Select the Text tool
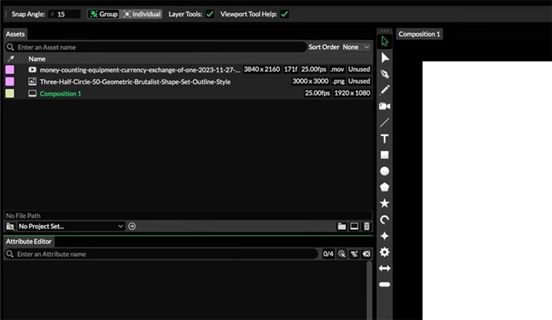Screen dimensions: 552x320 pos(384,139)
